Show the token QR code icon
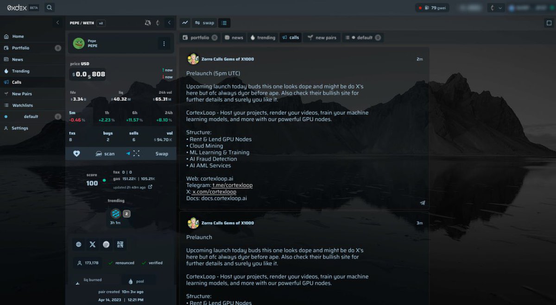 [x=120, y=244]
